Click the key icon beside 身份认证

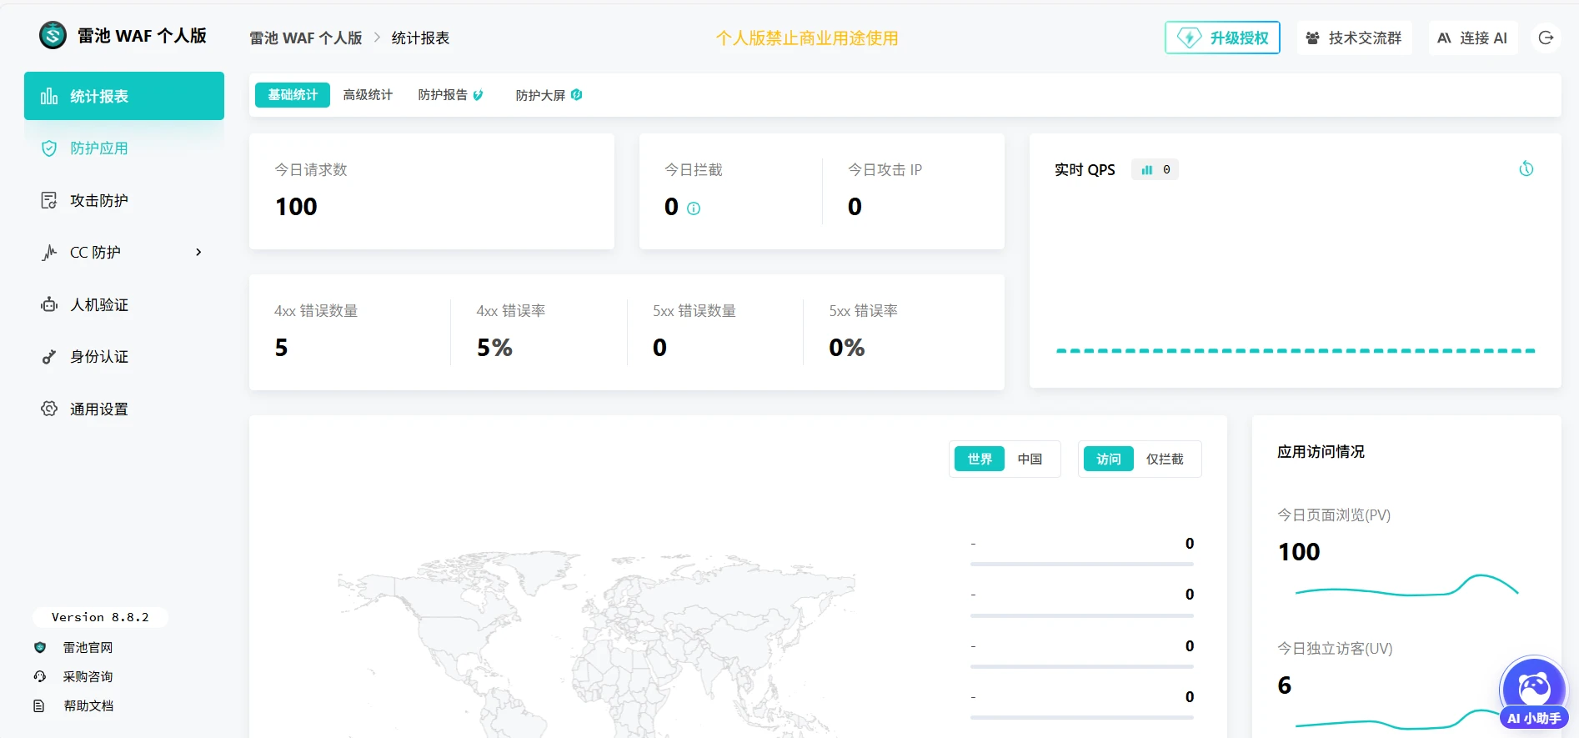point(49,357)
